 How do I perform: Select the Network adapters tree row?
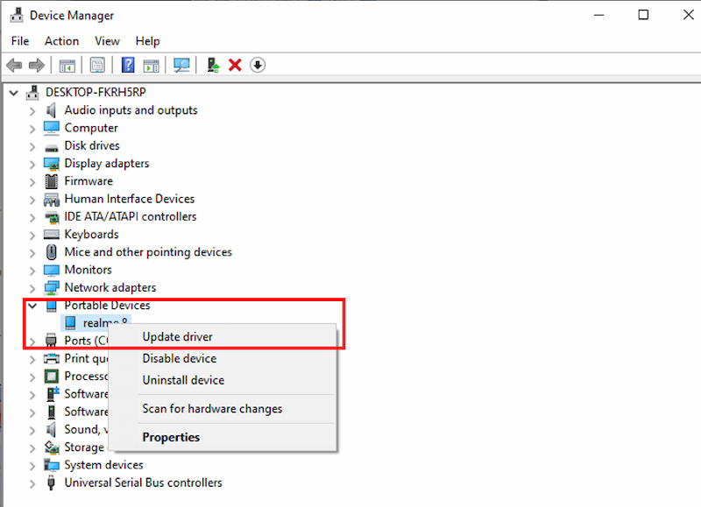coord(110,288)
